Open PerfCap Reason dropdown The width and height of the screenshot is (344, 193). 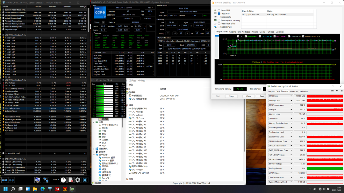tap(291, 169)
